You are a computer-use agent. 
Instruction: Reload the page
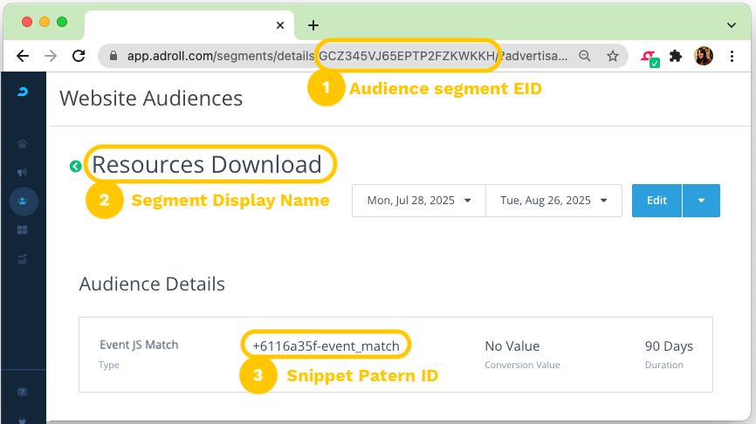(x=79, y=56)
